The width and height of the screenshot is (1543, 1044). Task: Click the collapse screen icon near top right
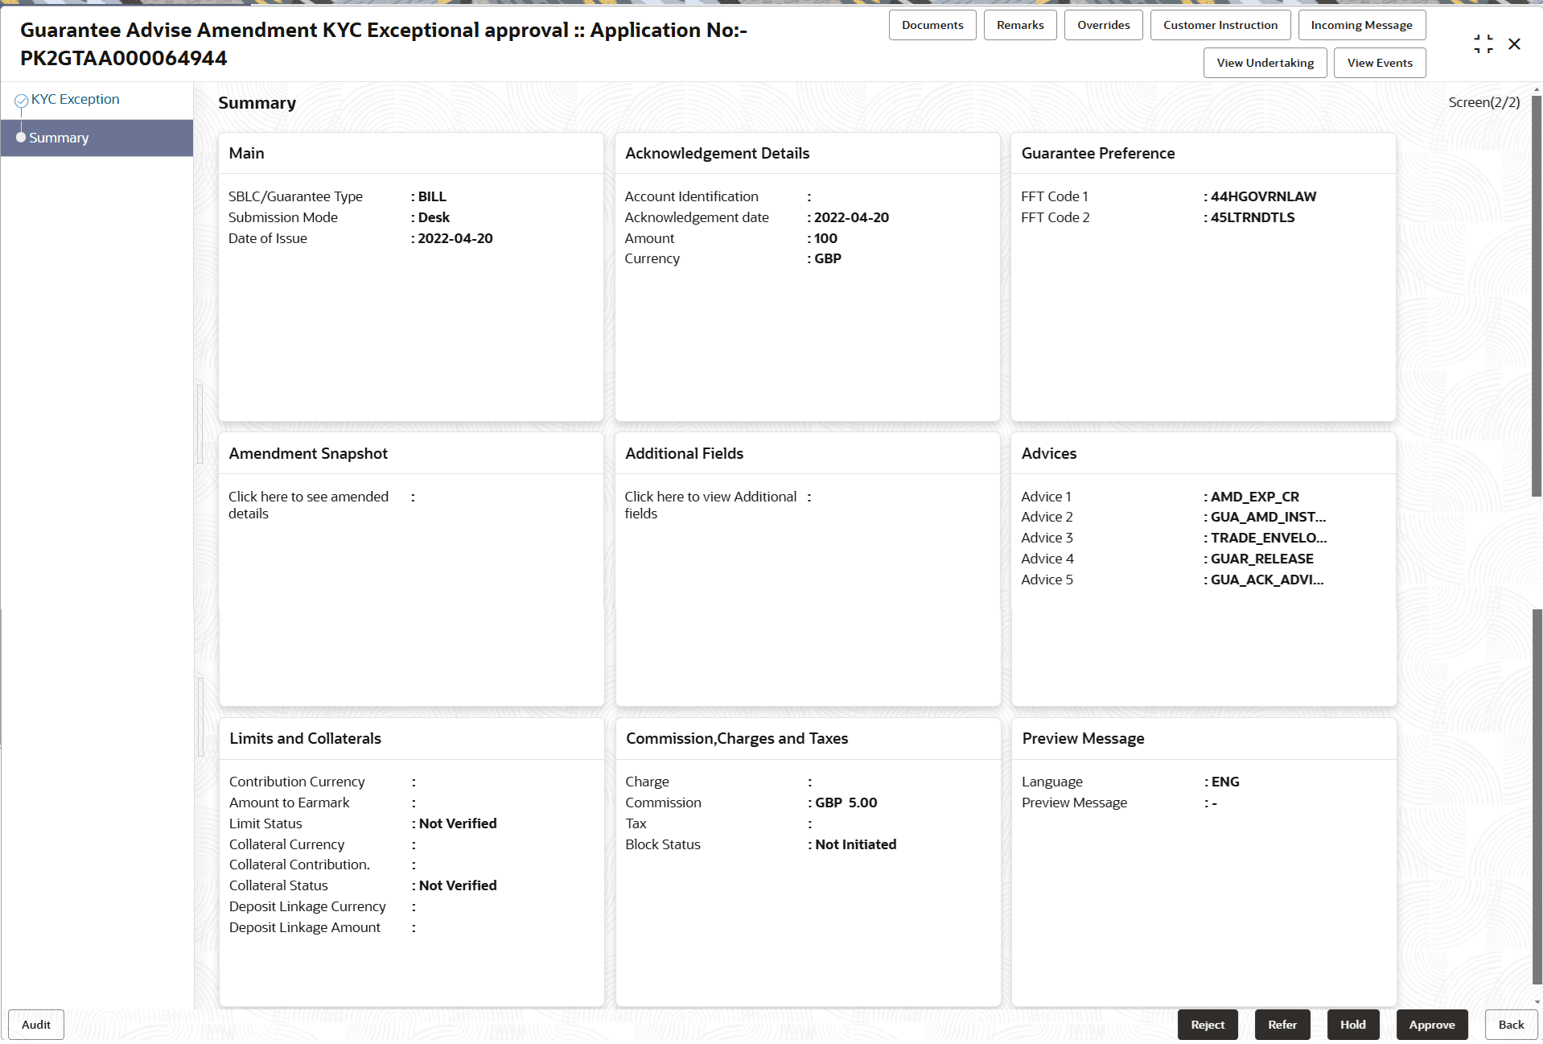tap(1483, 43)
